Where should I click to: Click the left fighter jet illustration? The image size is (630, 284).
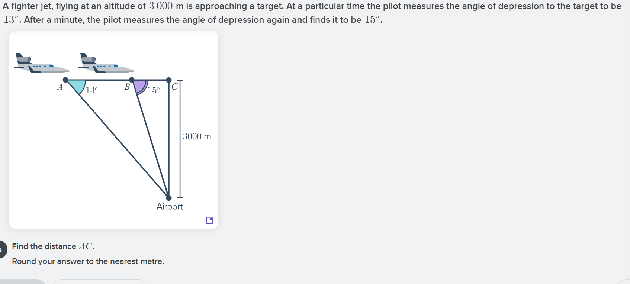point(40,64)
